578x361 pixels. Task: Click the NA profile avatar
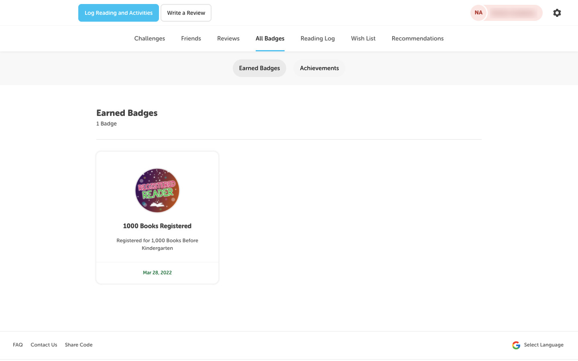(x=478, y=13)
